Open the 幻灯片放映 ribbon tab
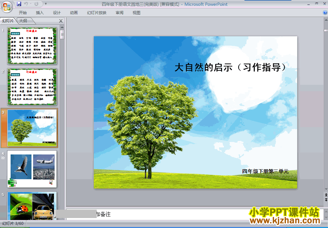 point(97,13)
